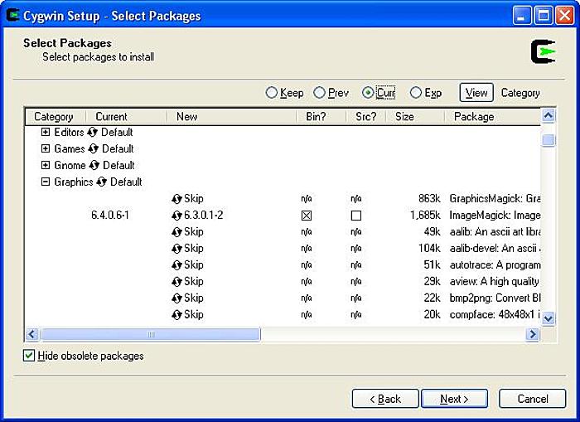Click the Src? column header
580x422 pixels.
[366, 117]
